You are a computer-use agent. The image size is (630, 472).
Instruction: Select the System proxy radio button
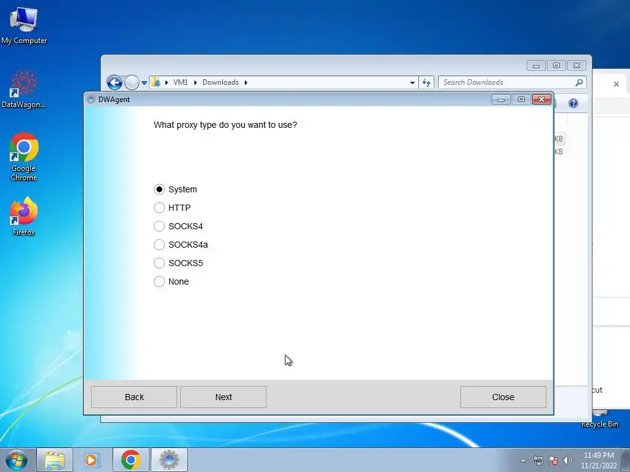(159, 189)
